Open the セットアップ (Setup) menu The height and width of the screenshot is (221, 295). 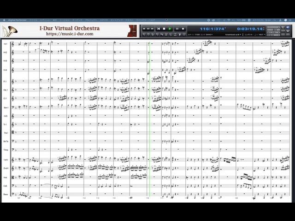tap(117, 20)
